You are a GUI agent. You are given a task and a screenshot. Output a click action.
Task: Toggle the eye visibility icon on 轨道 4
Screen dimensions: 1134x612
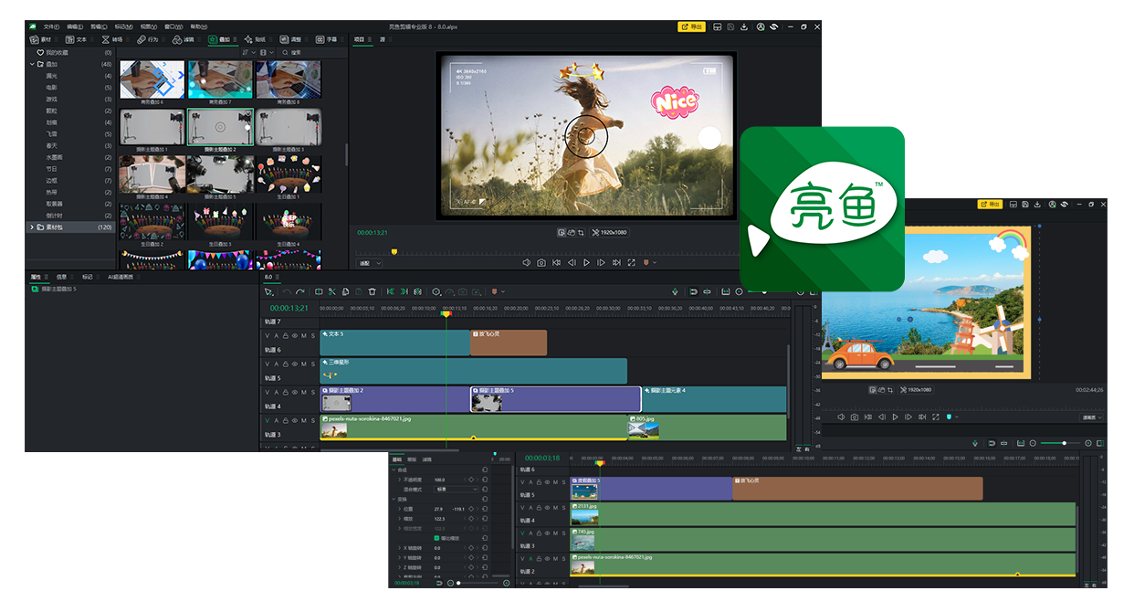(x=295, y=394)
